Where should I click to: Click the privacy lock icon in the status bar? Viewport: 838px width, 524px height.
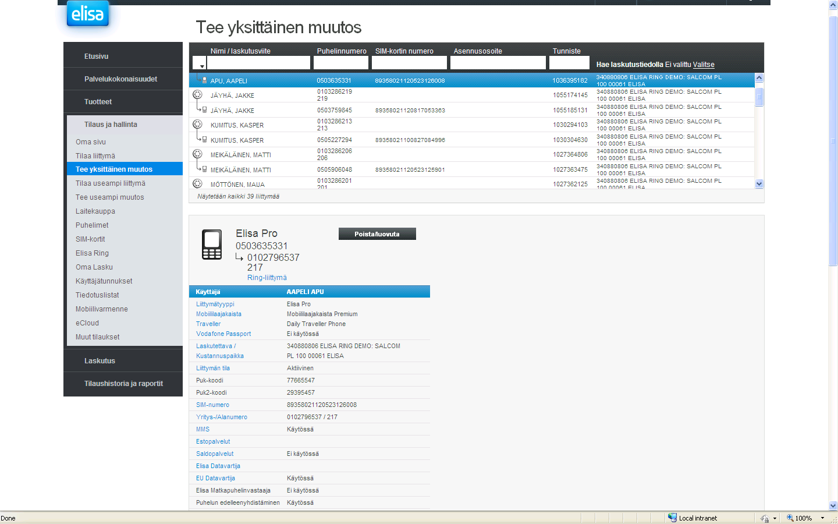tap(765, 518)
